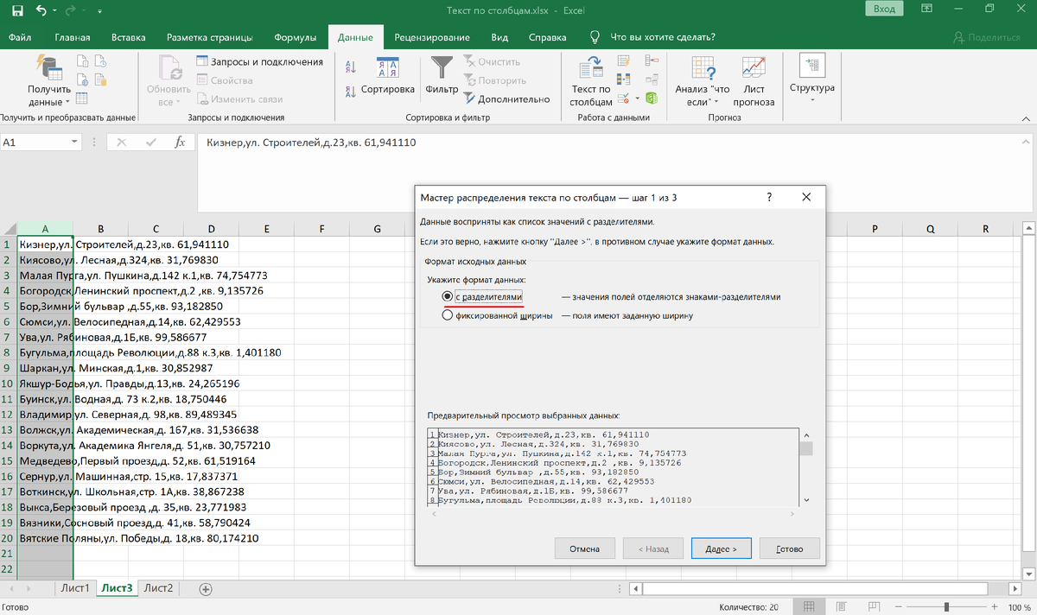Click Дополнительно advanced filter
This screenshot has height=615, width=1037.
pyautogui.click(x=506, y=98)
